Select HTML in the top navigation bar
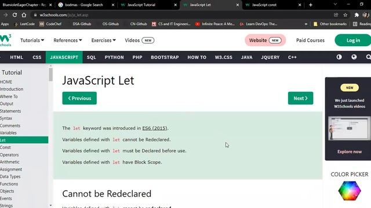The width and height of the screenshot is (371, 208). [17, 57]
